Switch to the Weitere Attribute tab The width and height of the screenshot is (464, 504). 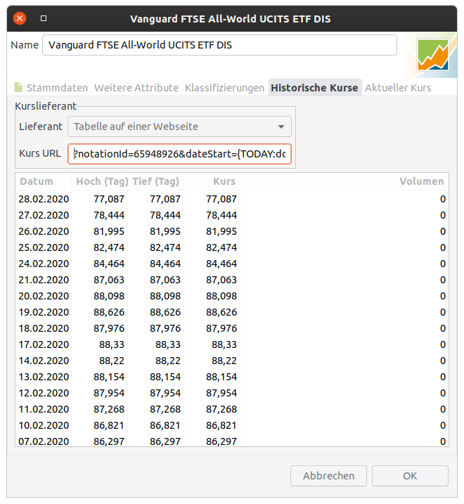point(136,88)
